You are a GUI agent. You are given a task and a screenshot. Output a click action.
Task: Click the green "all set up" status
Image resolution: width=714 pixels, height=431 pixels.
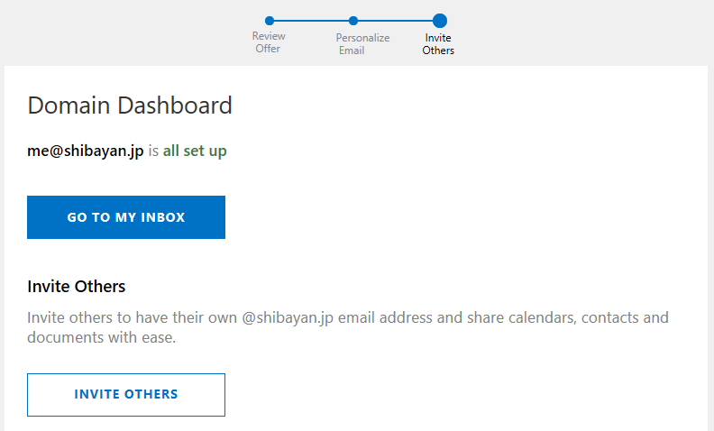coord(195,151)
